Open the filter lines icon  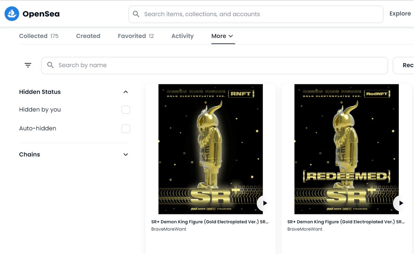pos(28,65)
